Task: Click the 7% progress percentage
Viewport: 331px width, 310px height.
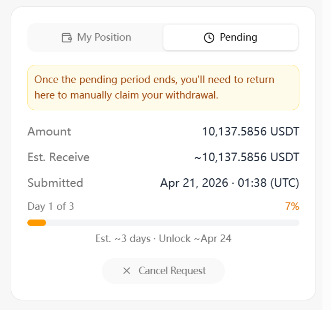Action: [292, 207]
